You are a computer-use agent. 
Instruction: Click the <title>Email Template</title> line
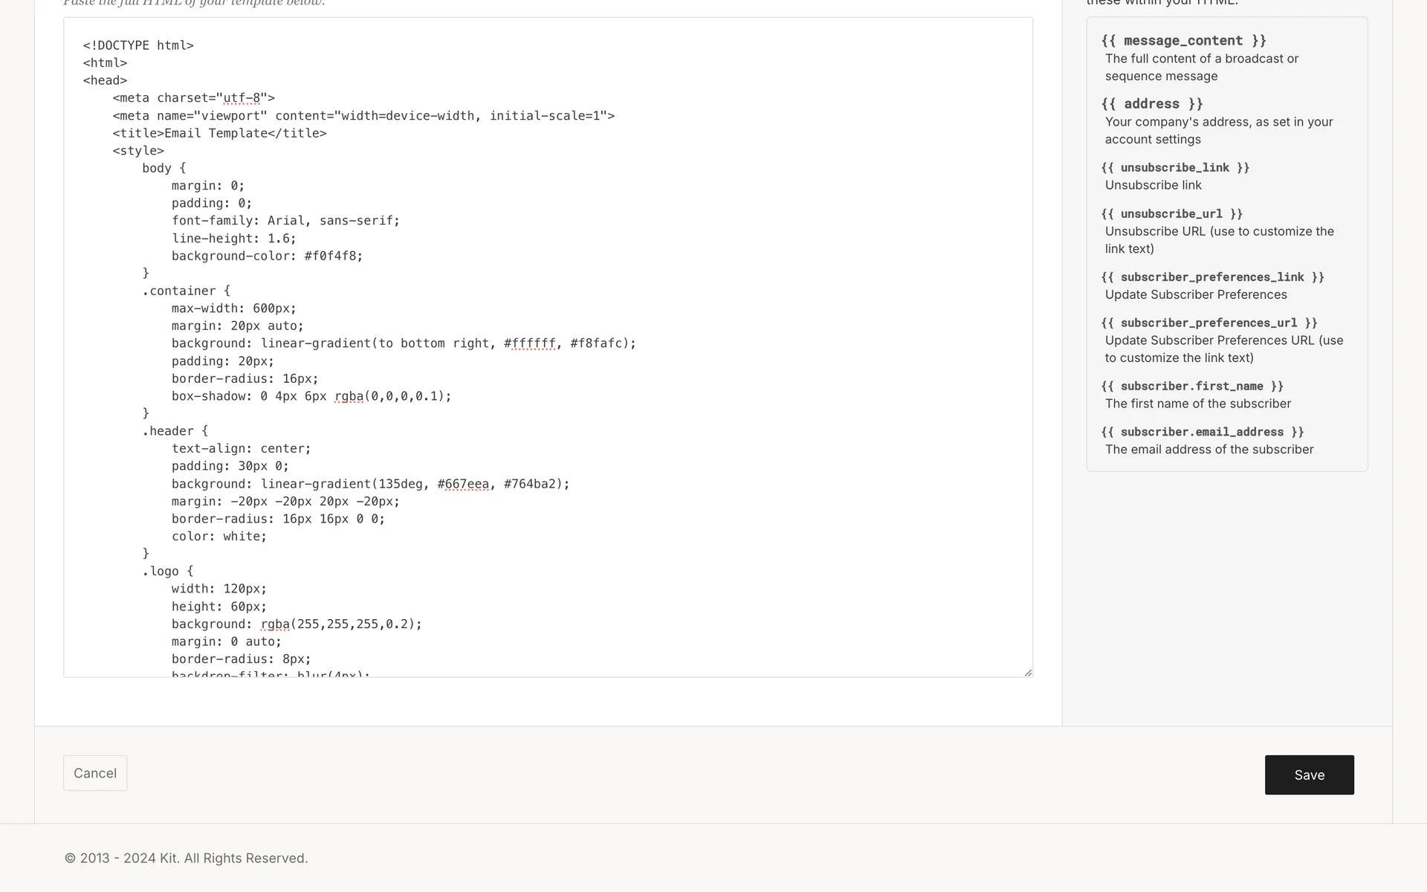click(219, 133)
